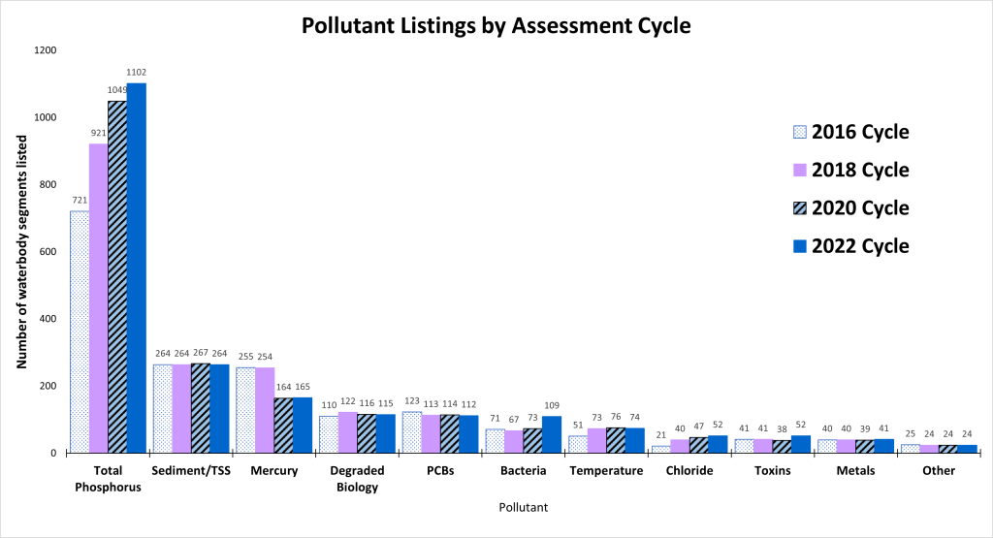Select the 2016 Total Phosphorus dotted bar
The image size is (993, 538).
click(80, 332)
